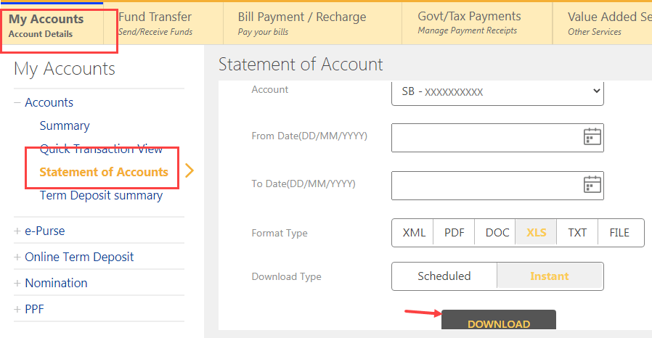
Task: Open the To Date calendar picker
Action: click(592, 185)
